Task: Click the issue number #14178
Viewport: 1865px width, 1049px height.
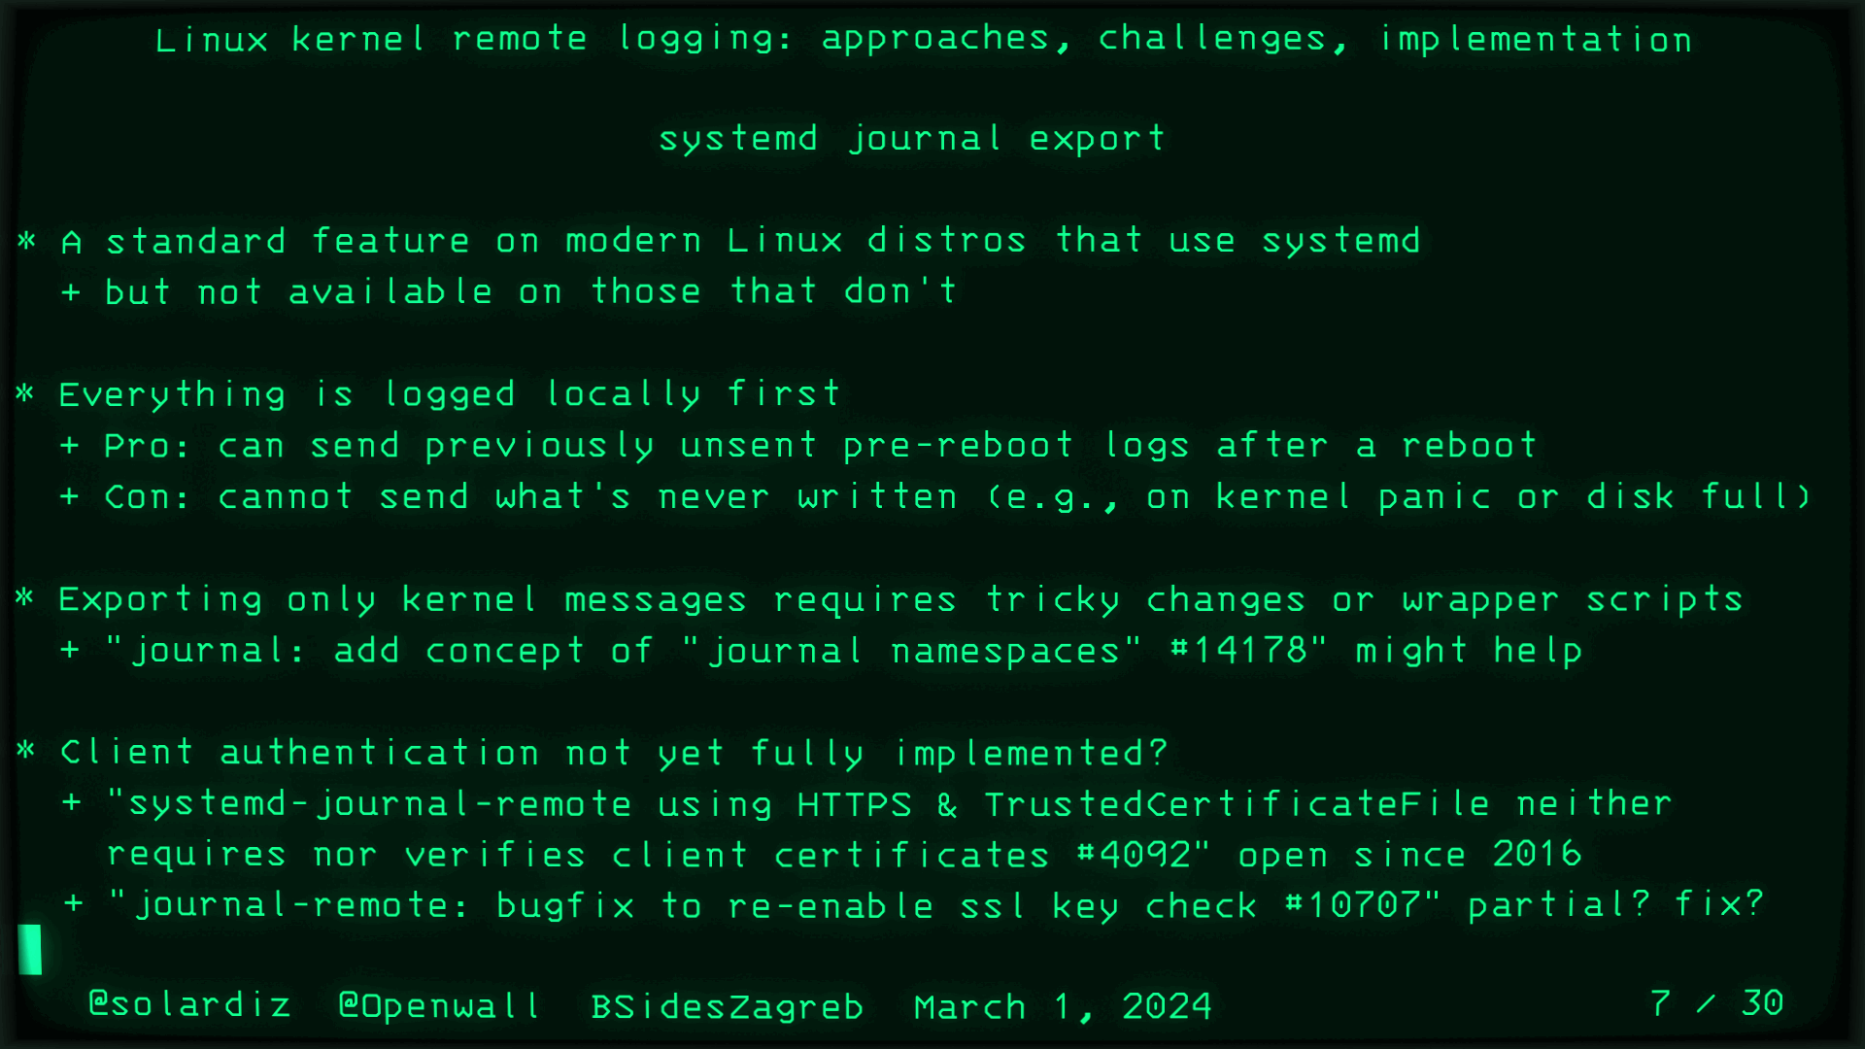Action: 1238,649
